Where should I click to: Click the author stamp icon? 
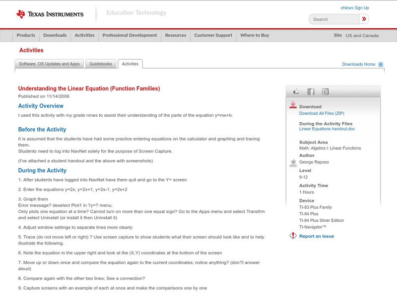[293, 163]
